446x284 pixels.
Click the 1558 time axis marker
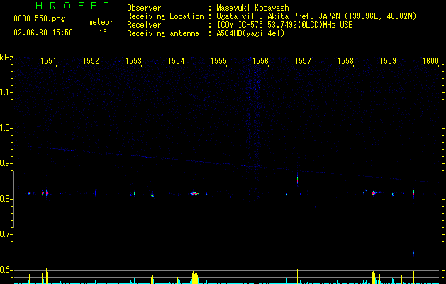(345, 61)
